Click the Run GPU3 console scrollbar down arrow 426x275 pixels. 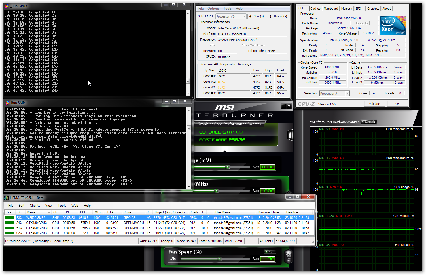188,93
